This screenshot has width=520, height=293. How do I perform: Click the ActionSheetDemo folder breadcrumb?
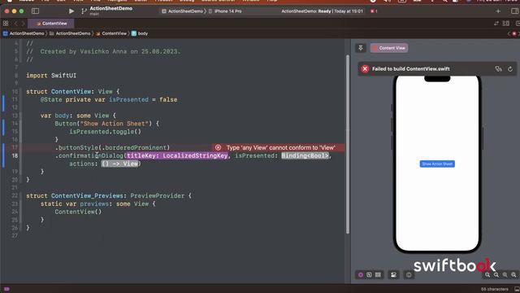coord(70,33)
